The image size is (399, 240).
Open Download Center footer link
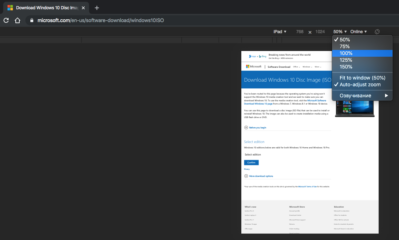pyautogui.click(x=295, y=215)
